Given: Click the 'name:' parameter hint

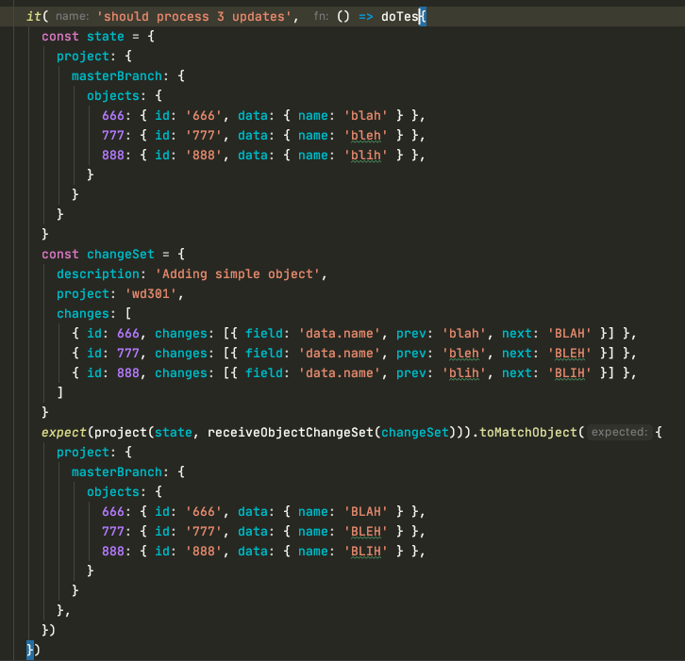Looking at the screenshot, I should tap(72, 17).
